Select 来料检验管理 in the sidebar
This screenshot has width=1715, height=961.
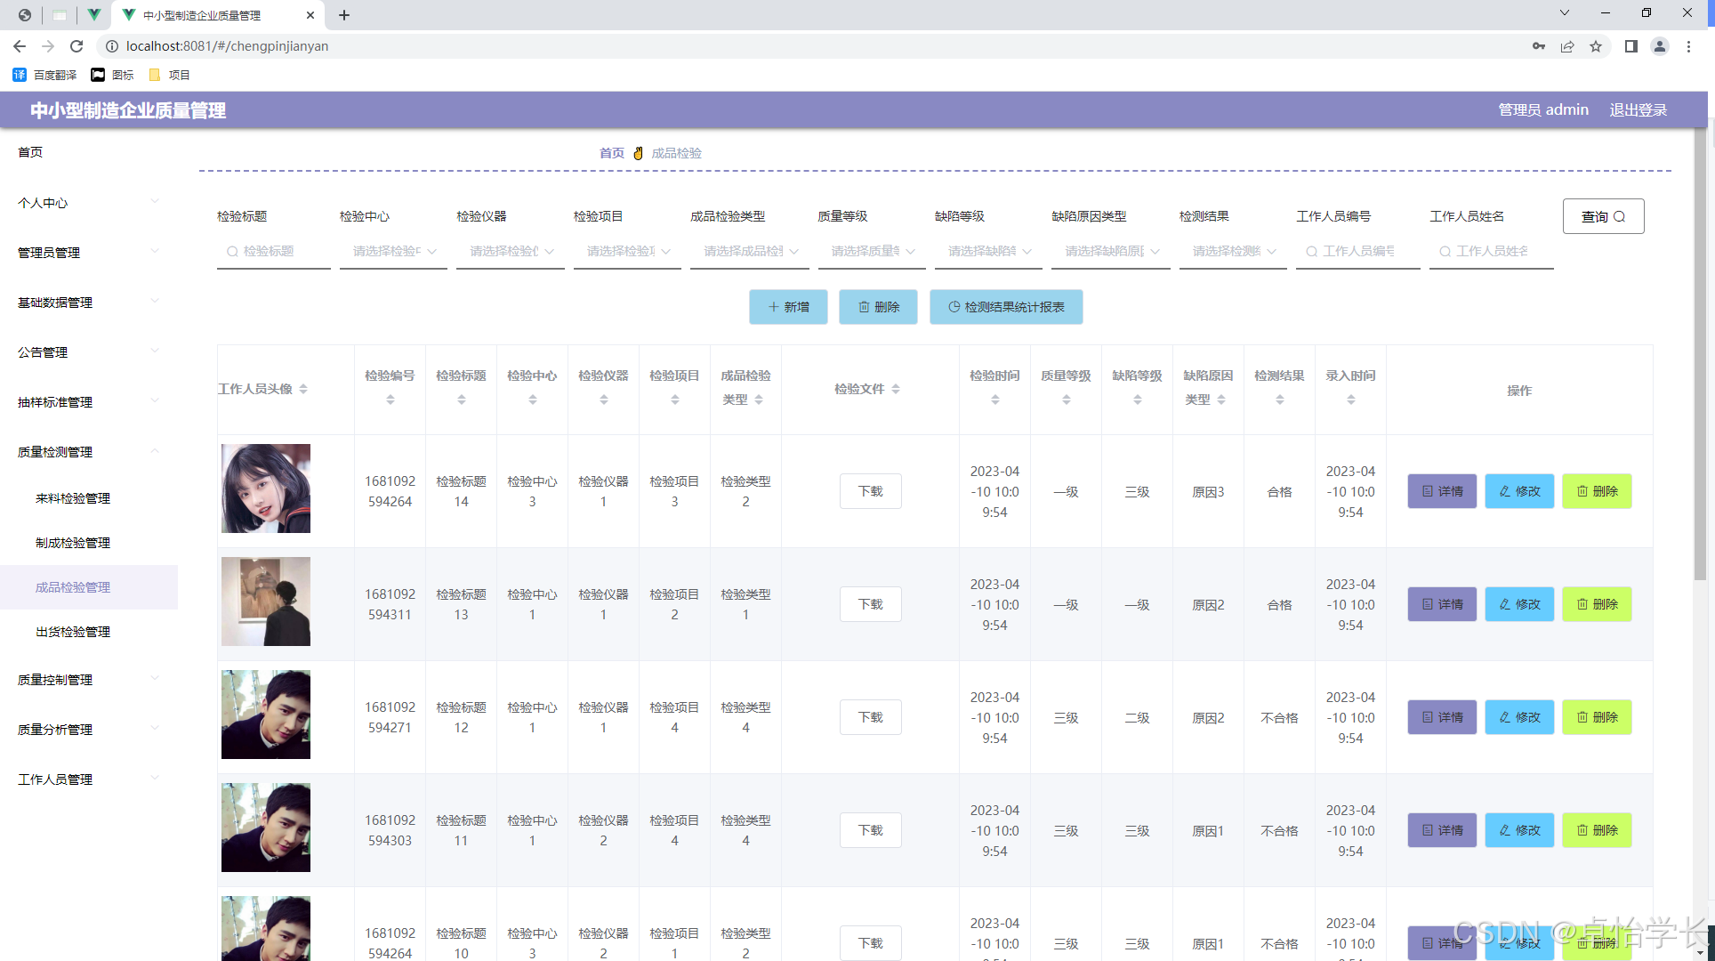[73, 498]
